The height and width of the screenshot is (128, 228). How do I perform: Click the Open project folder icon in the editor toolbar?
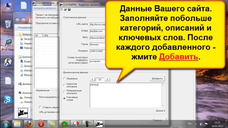tap(65, 10)
